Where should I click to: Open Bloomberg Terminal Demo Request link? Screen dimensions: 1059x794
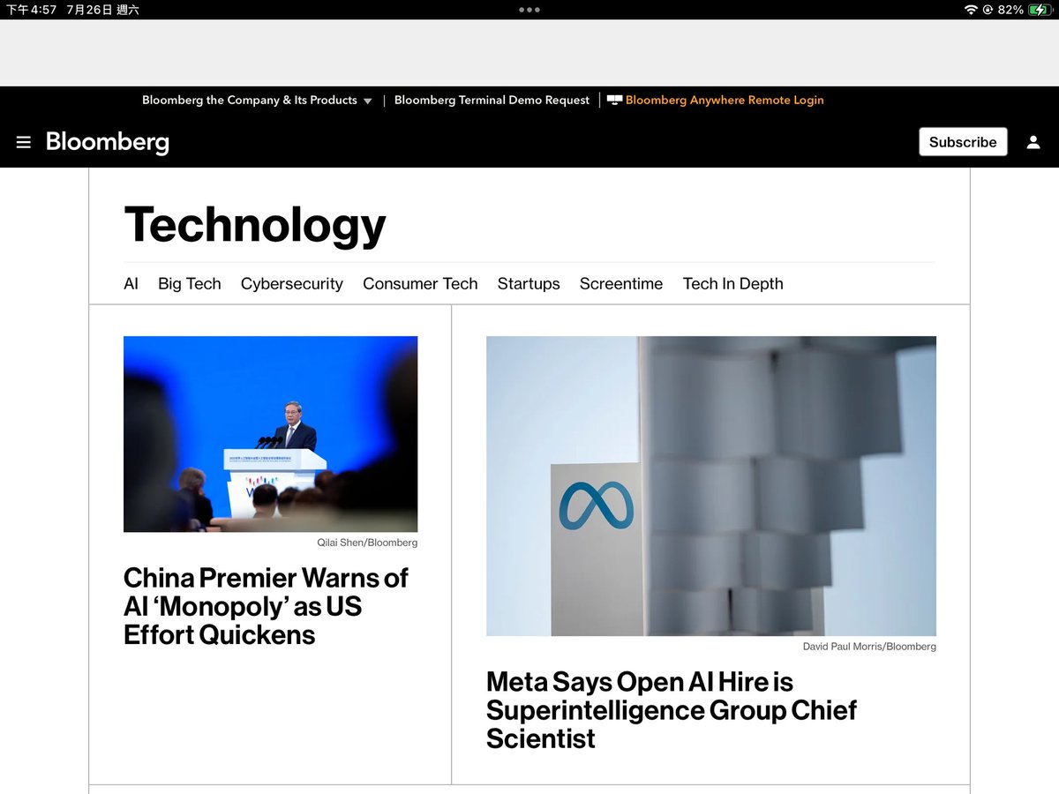[492, 101]
